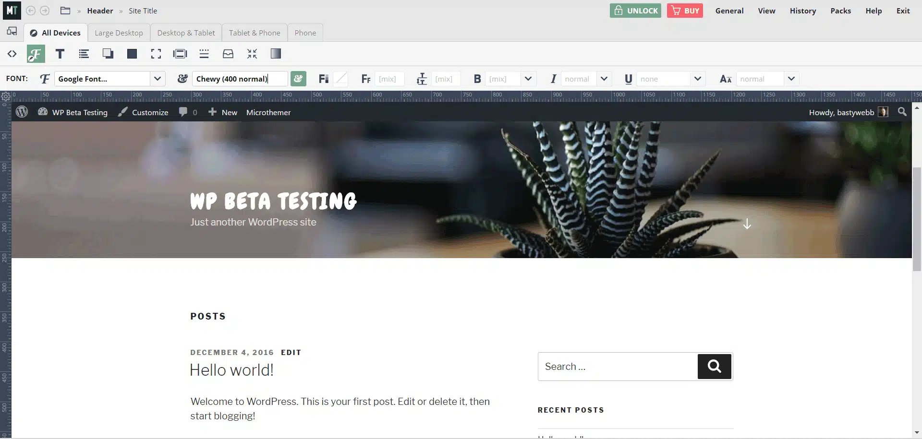Viewport: 922px width, 439px height.
Task: Click the font variant Aa icon
Action: [726, 79]
